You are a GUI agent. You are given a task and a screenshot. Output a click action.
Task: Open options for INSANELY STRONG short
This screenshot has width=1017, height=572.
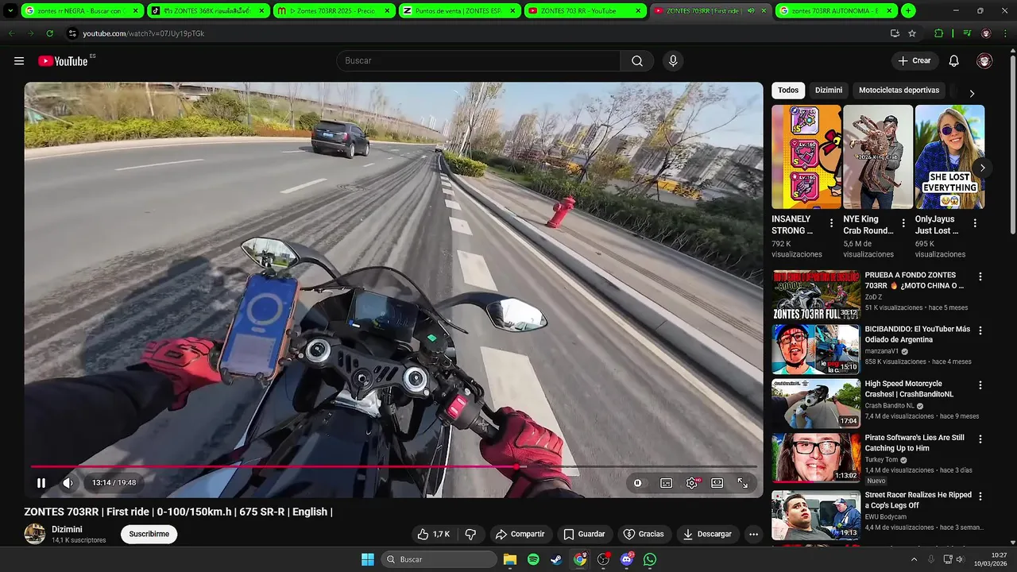(x=831, y=223)
